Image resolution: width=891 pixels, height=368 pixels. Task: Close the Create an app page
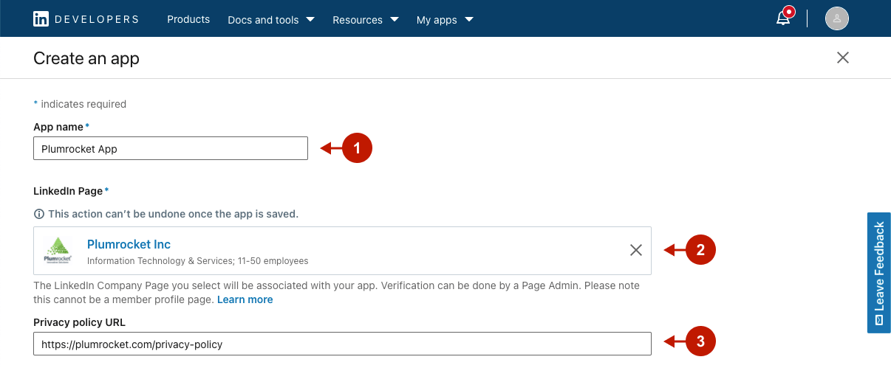[842, 58]
